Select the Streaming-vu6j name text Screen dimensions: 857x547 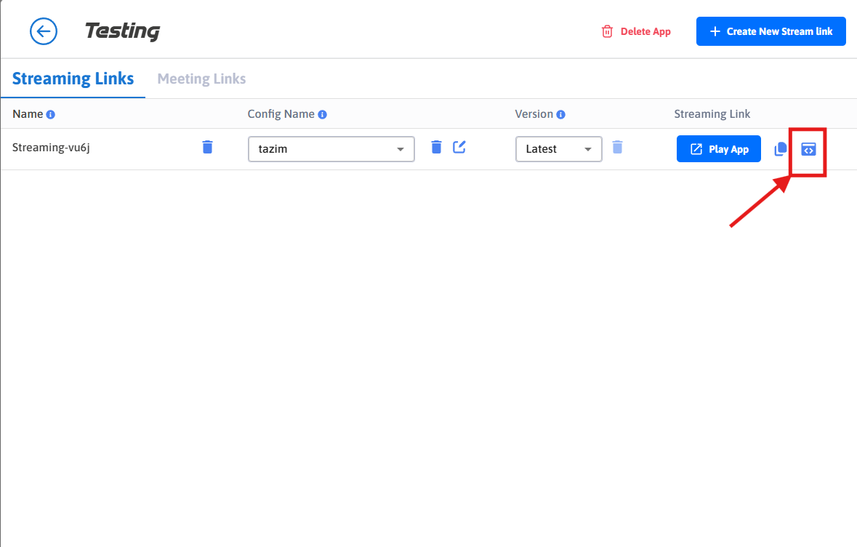(51, 148)
